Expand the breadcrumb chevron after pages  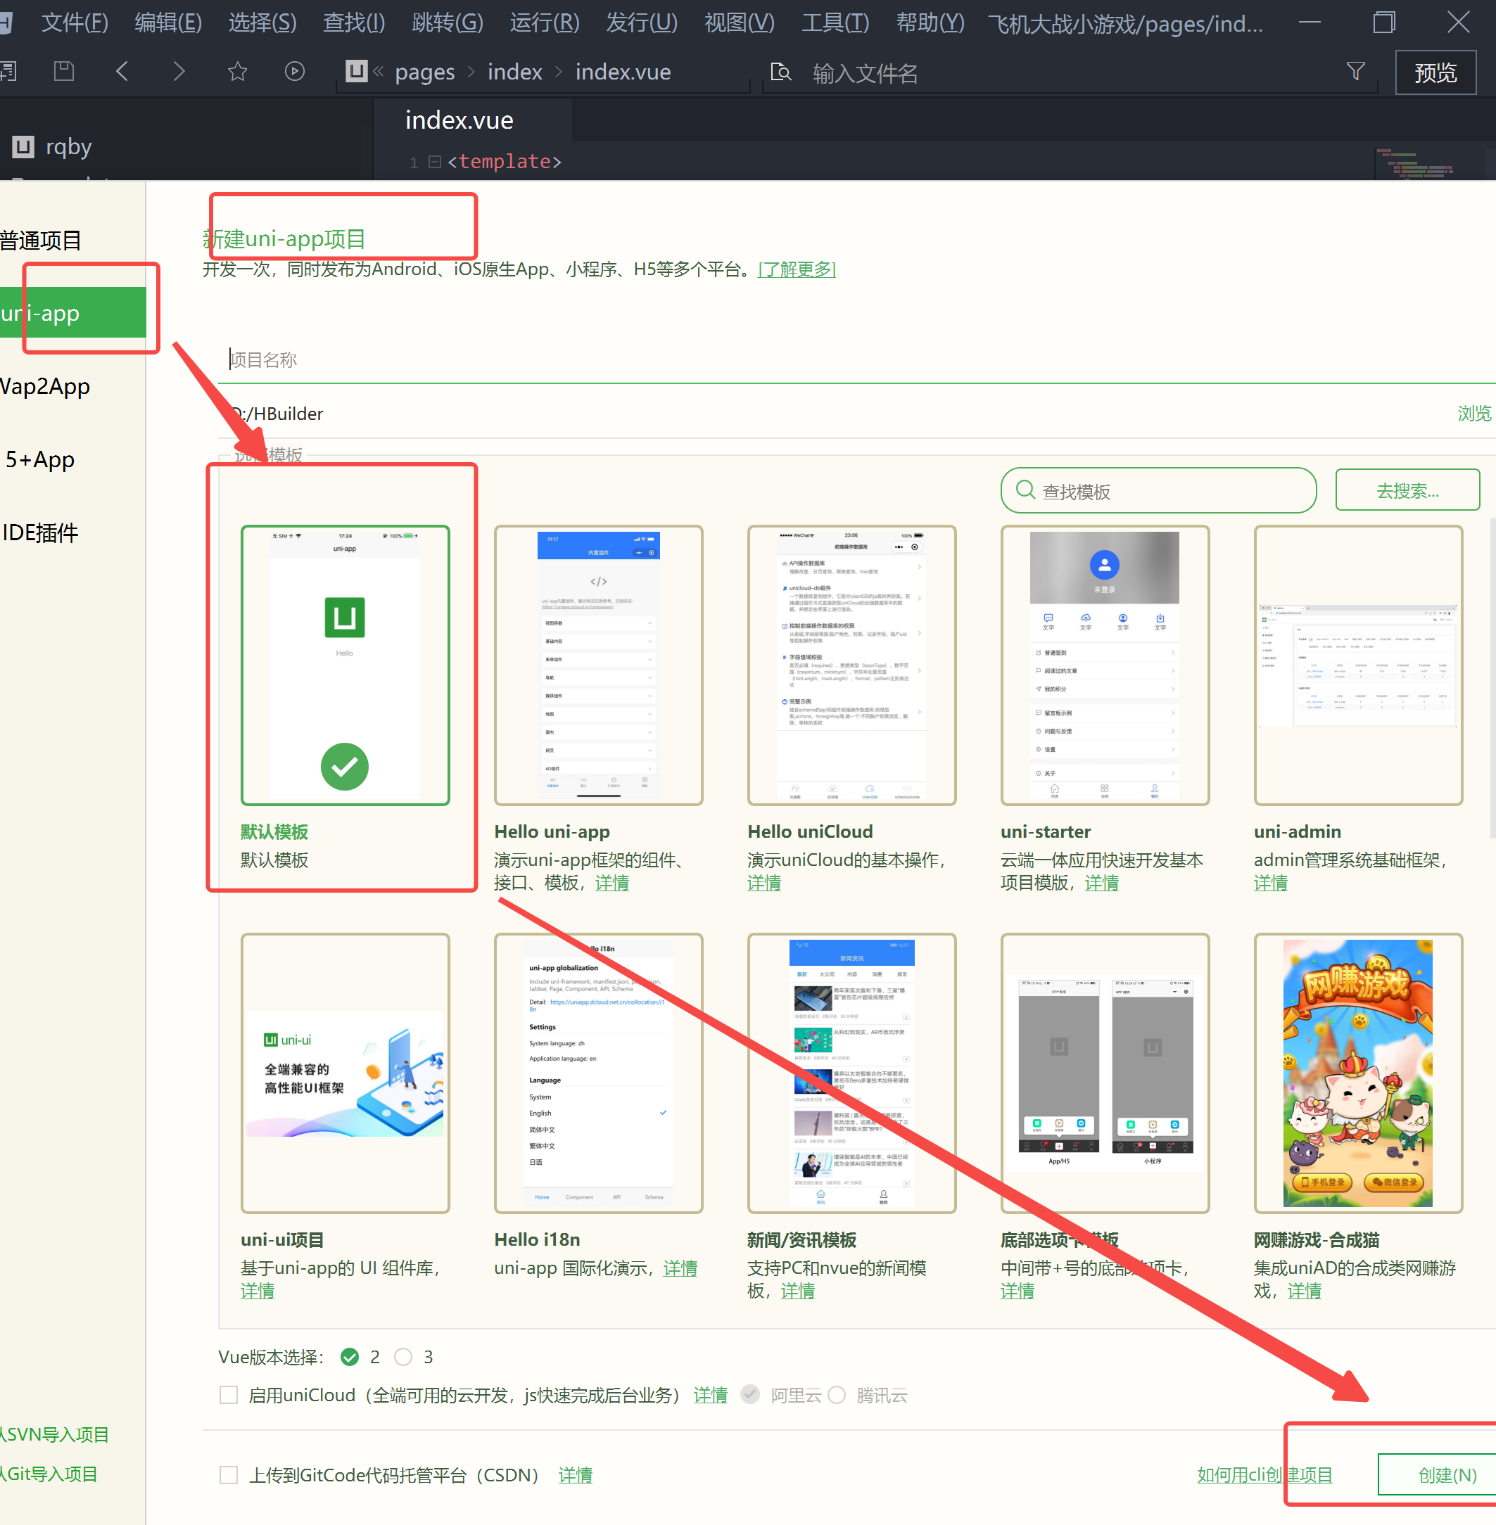point(471,72)
